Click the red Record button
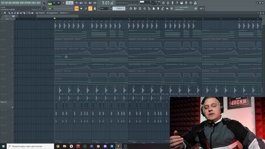The height and width of the screenshot is (149, 265). [63, 3]
